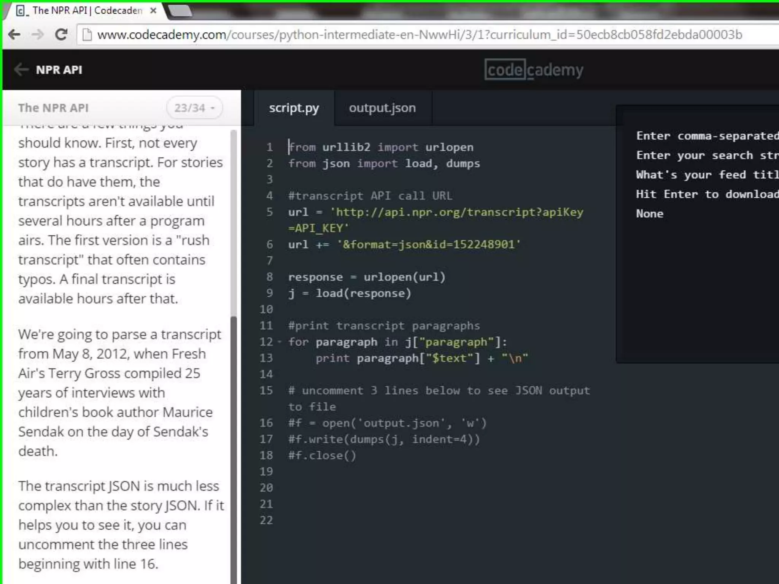Close the NPR API browser tab
The height and width of the screenshot is (584, 779).
pyautogui.click(x=153, y=11)
